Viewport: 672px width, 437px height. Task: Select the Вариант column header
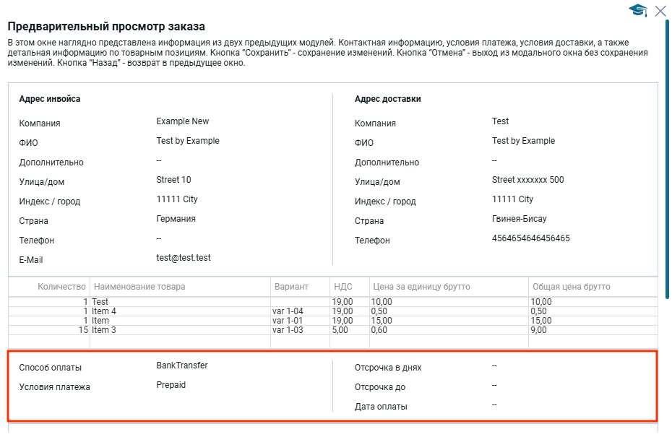pos(291,287)
